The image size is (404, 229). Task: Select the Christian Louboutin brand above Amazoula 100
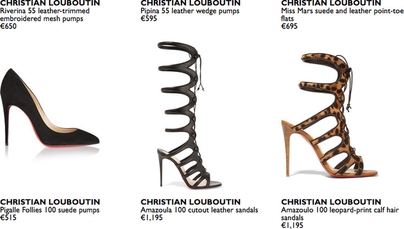[190, 202]
